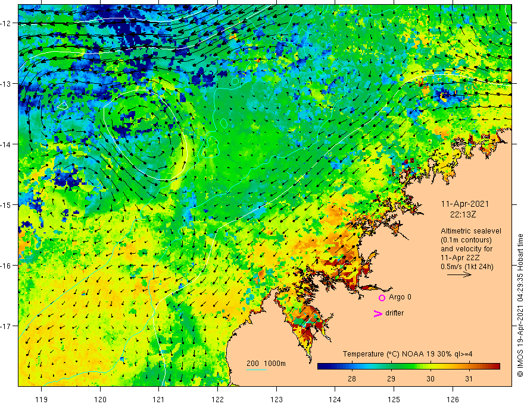Click the temperature color bar
Screen dimensions: 524x404
coord(408,367)
